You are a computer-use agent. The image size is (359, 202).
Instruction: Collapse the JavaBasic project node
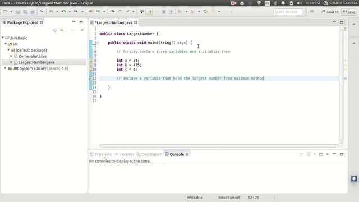click(3, 38)
